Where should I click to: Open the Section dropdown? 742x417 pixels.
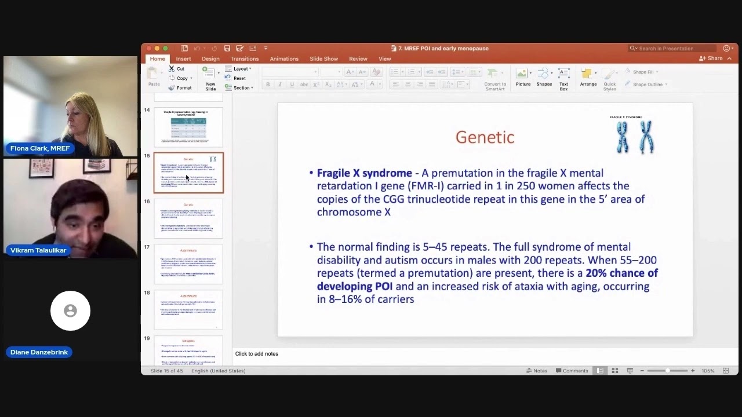[x=239, y=88]
